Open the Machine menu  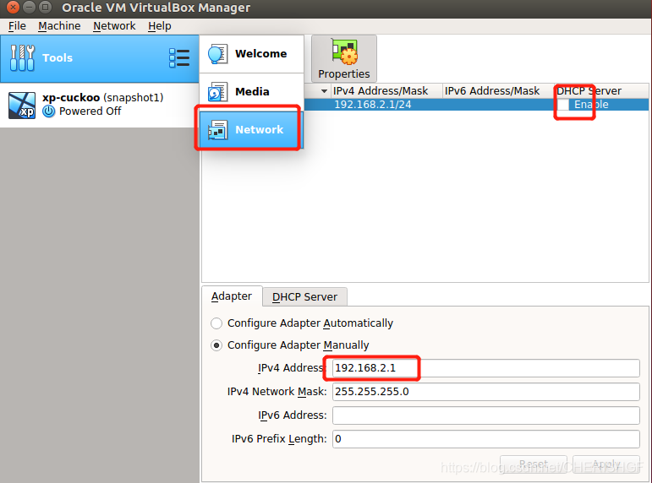pos(59,26)
